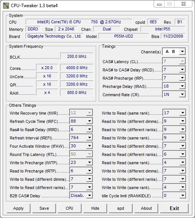Open the Four Activate Window (tFAW) dropdown
Screen dimensions: 195x218
pos(81,146)
